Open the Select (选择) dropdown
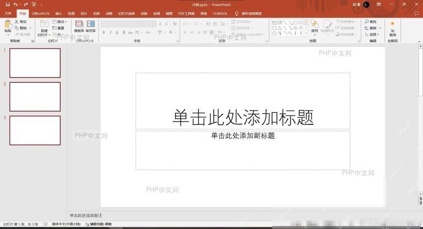 372,35
